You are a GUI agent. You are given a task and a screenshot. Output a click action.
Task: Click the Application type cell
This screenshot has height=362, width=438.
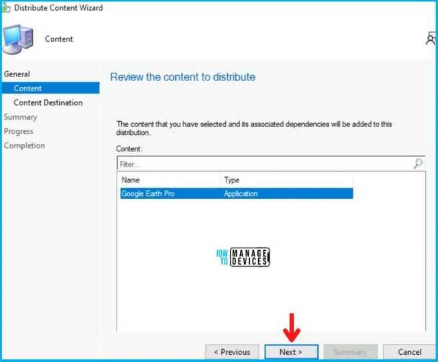click(241, 194)
